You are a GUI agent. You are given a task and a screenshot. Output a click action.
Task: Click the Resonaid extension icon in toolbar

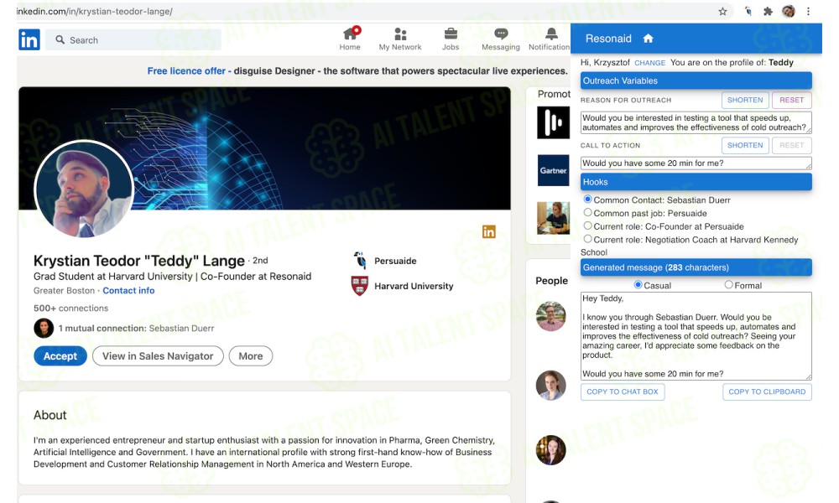pos(748,11)
